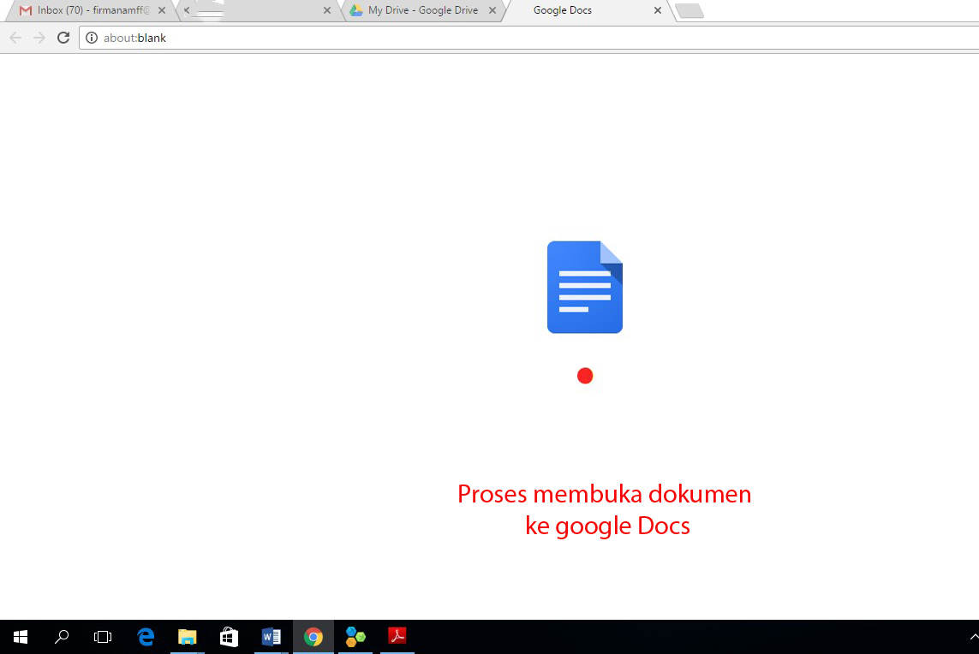The image size is (979, 654).
Task: Click the Google Docs logo in the page center
Action: [584, 287]
